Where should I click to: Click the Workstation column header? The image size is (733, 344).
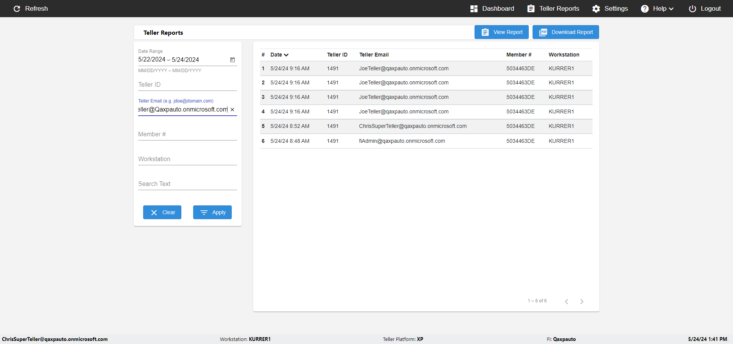coord(564,55)
